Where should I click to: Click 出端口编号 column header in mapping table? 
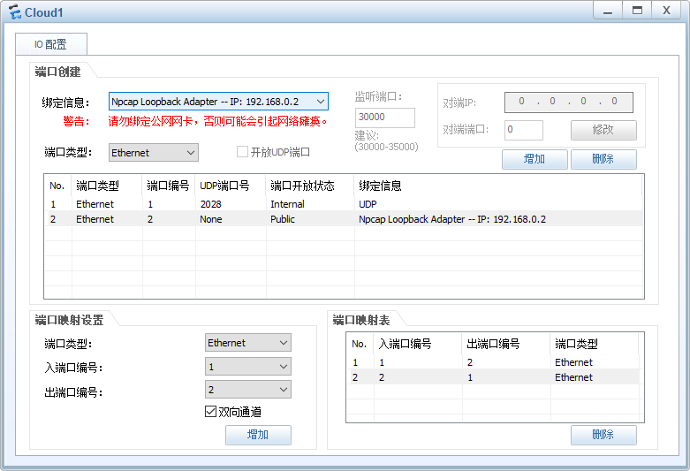coord(506,344)
